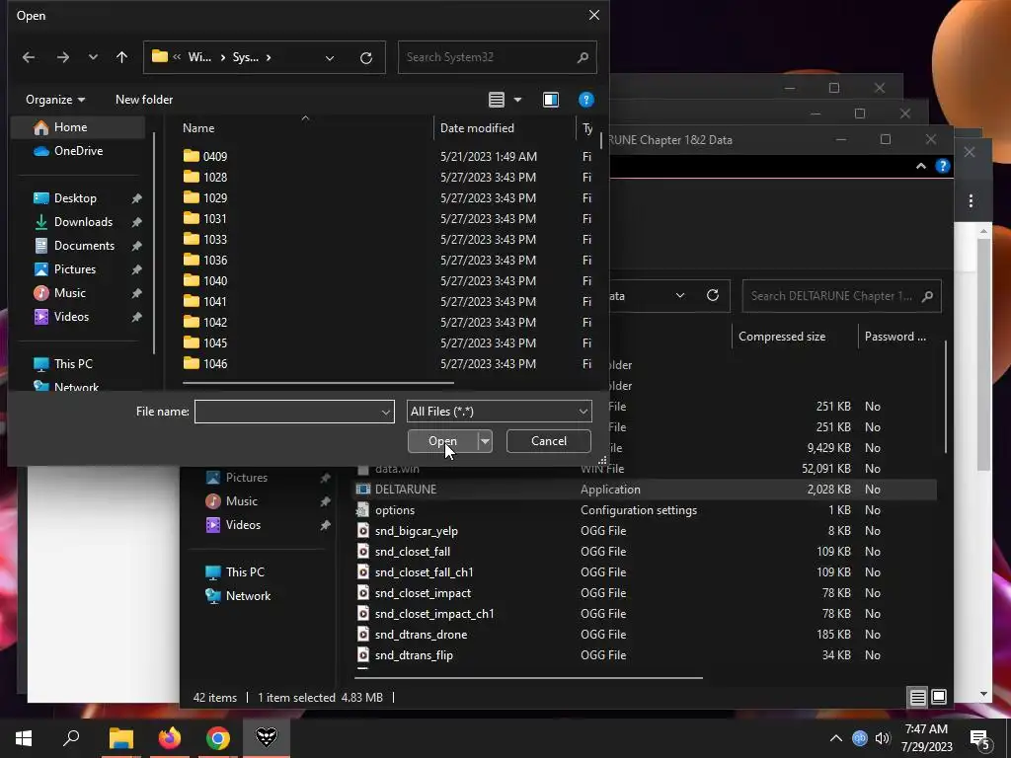The width and height of the screenshot is (1011, 758).
Task: Toggle the preview pane in Open dialog
Action: (551, 100)
